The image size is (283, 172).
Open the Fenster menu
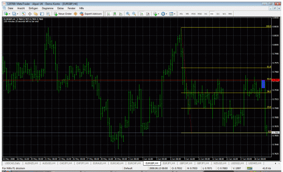click(x=72, y=8)
